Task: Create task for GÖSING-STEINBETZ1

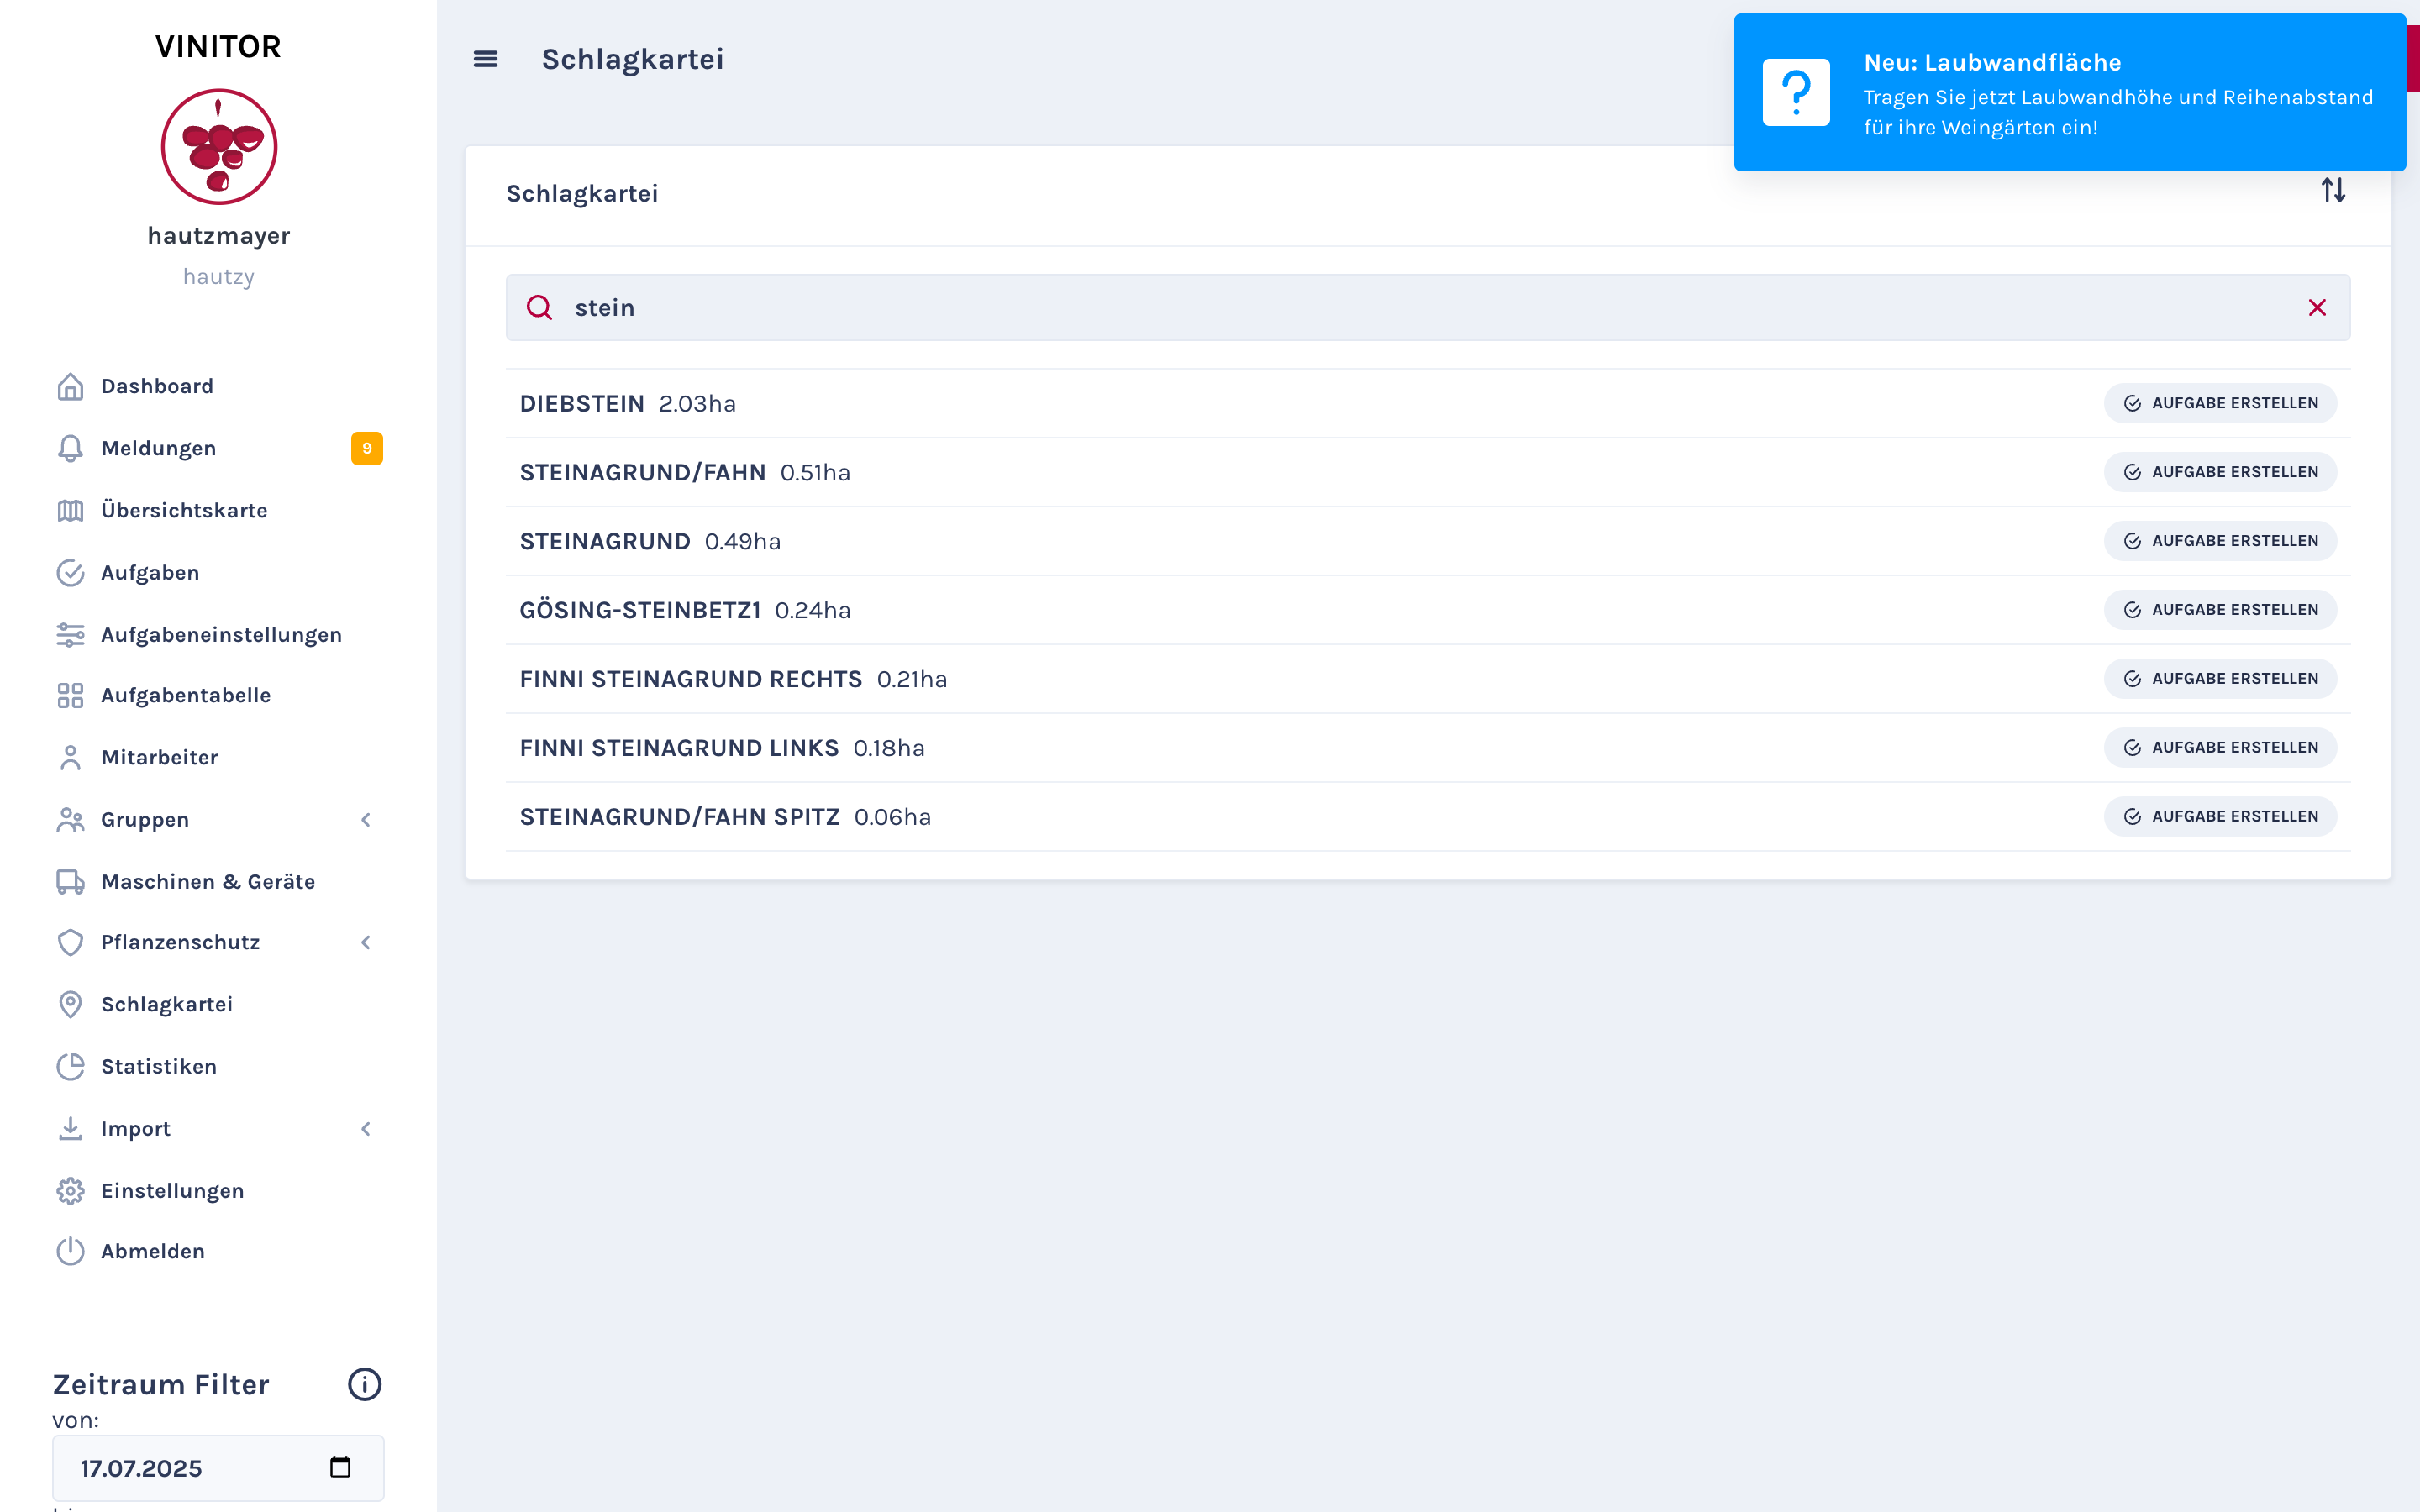Action: (2220, 610)
